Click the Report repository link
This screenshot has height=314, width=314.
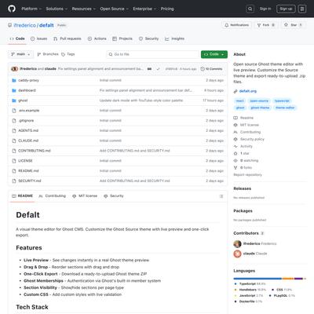[x=247, y=175]
